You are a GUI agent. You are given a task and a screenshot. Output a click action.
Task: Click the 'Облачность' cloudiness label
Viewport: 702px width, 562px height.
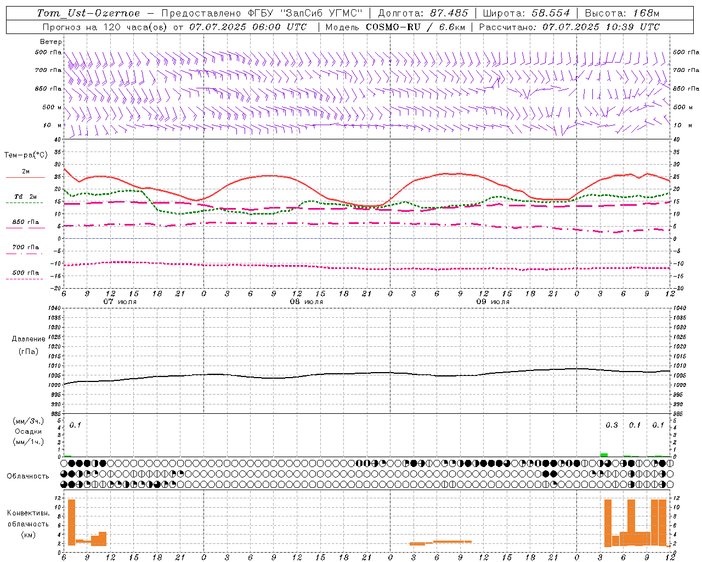[x=28, y=476]
